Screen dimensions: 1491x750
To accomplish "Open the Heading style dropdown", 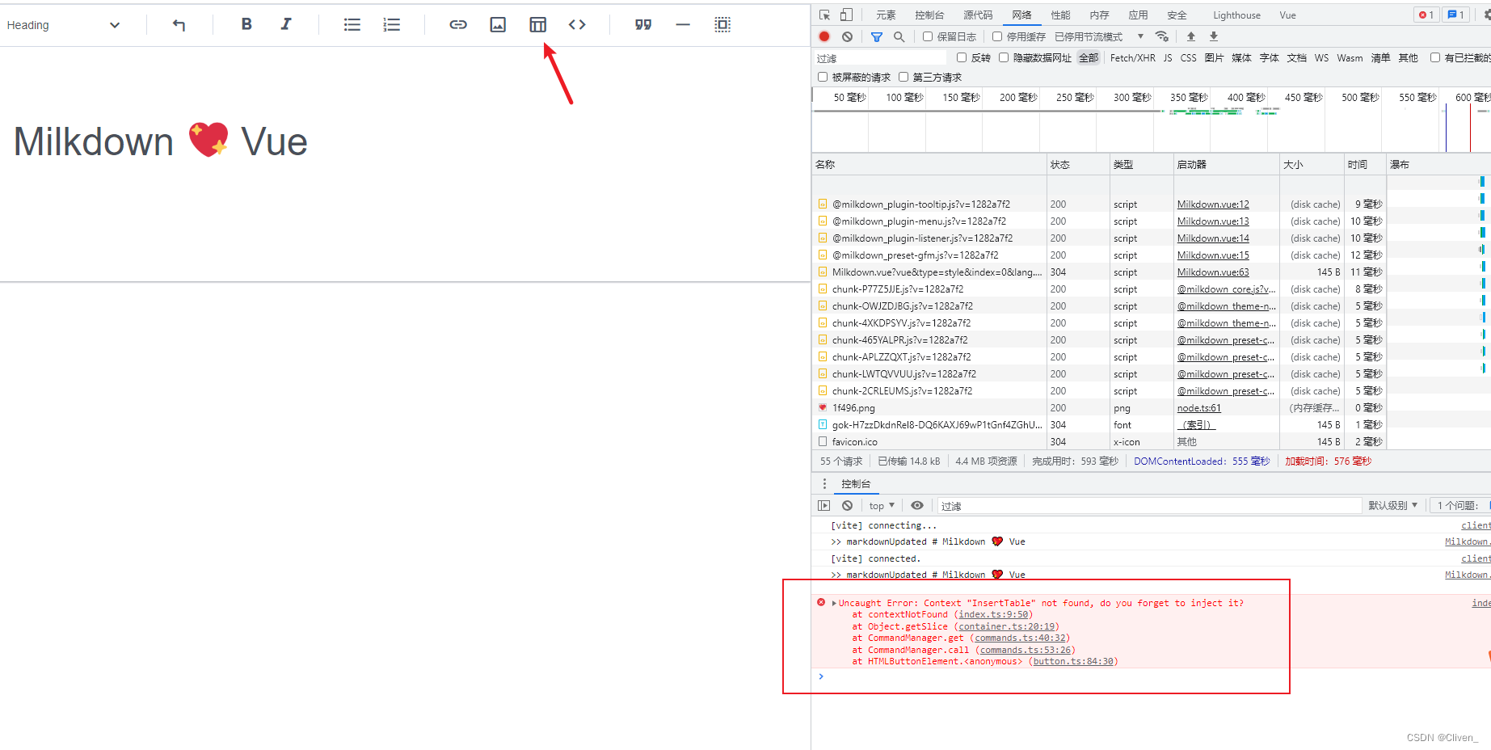I will 64,25.
